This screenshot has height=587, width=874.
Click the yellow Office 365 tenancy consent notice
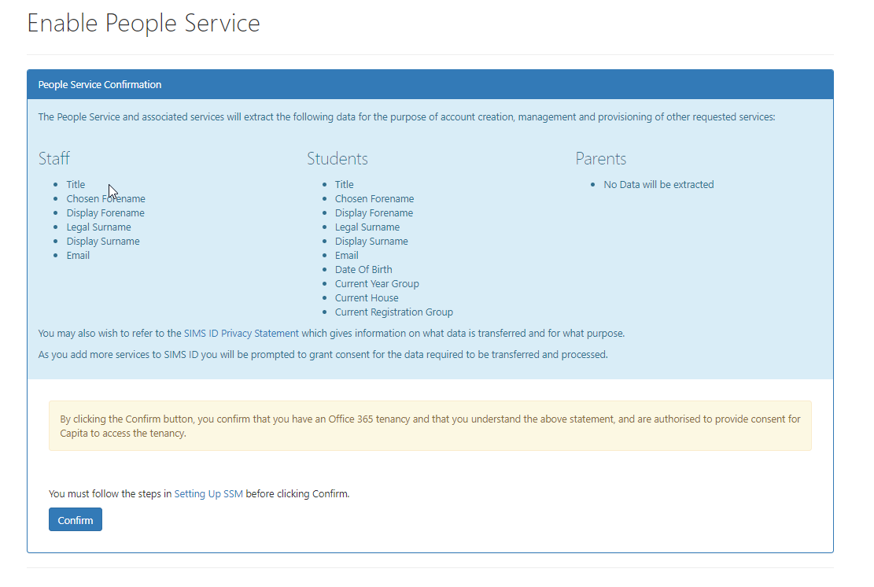click(x=430, y=426)
